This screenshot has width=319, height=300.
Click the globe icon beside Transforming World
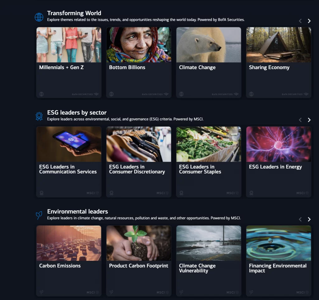click(39, 17)
